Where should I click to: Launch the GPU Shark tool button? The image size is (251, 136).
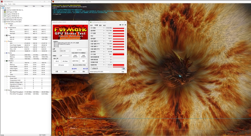[x=65, y=61]
